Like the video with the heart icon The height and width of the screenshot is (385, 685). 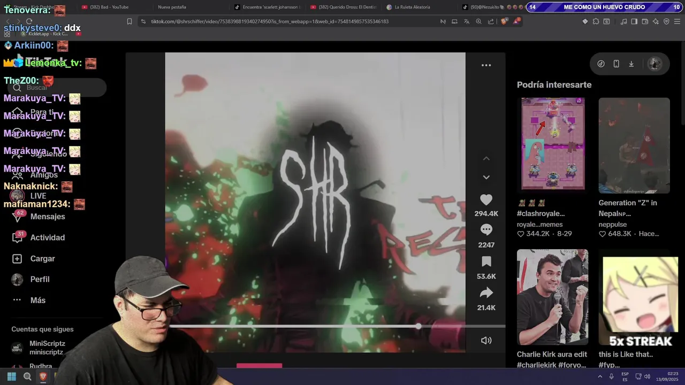pos(486,200)
